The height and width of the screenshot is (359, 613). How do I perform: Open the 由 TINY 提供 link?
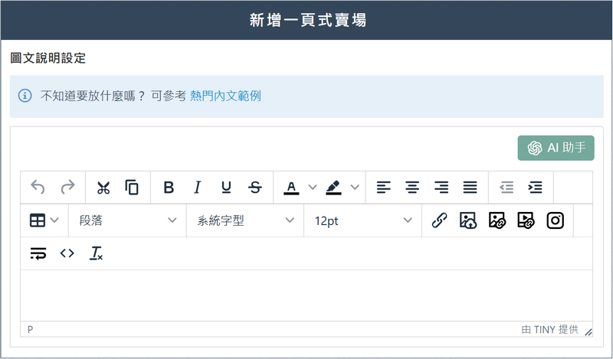(549, 330)
